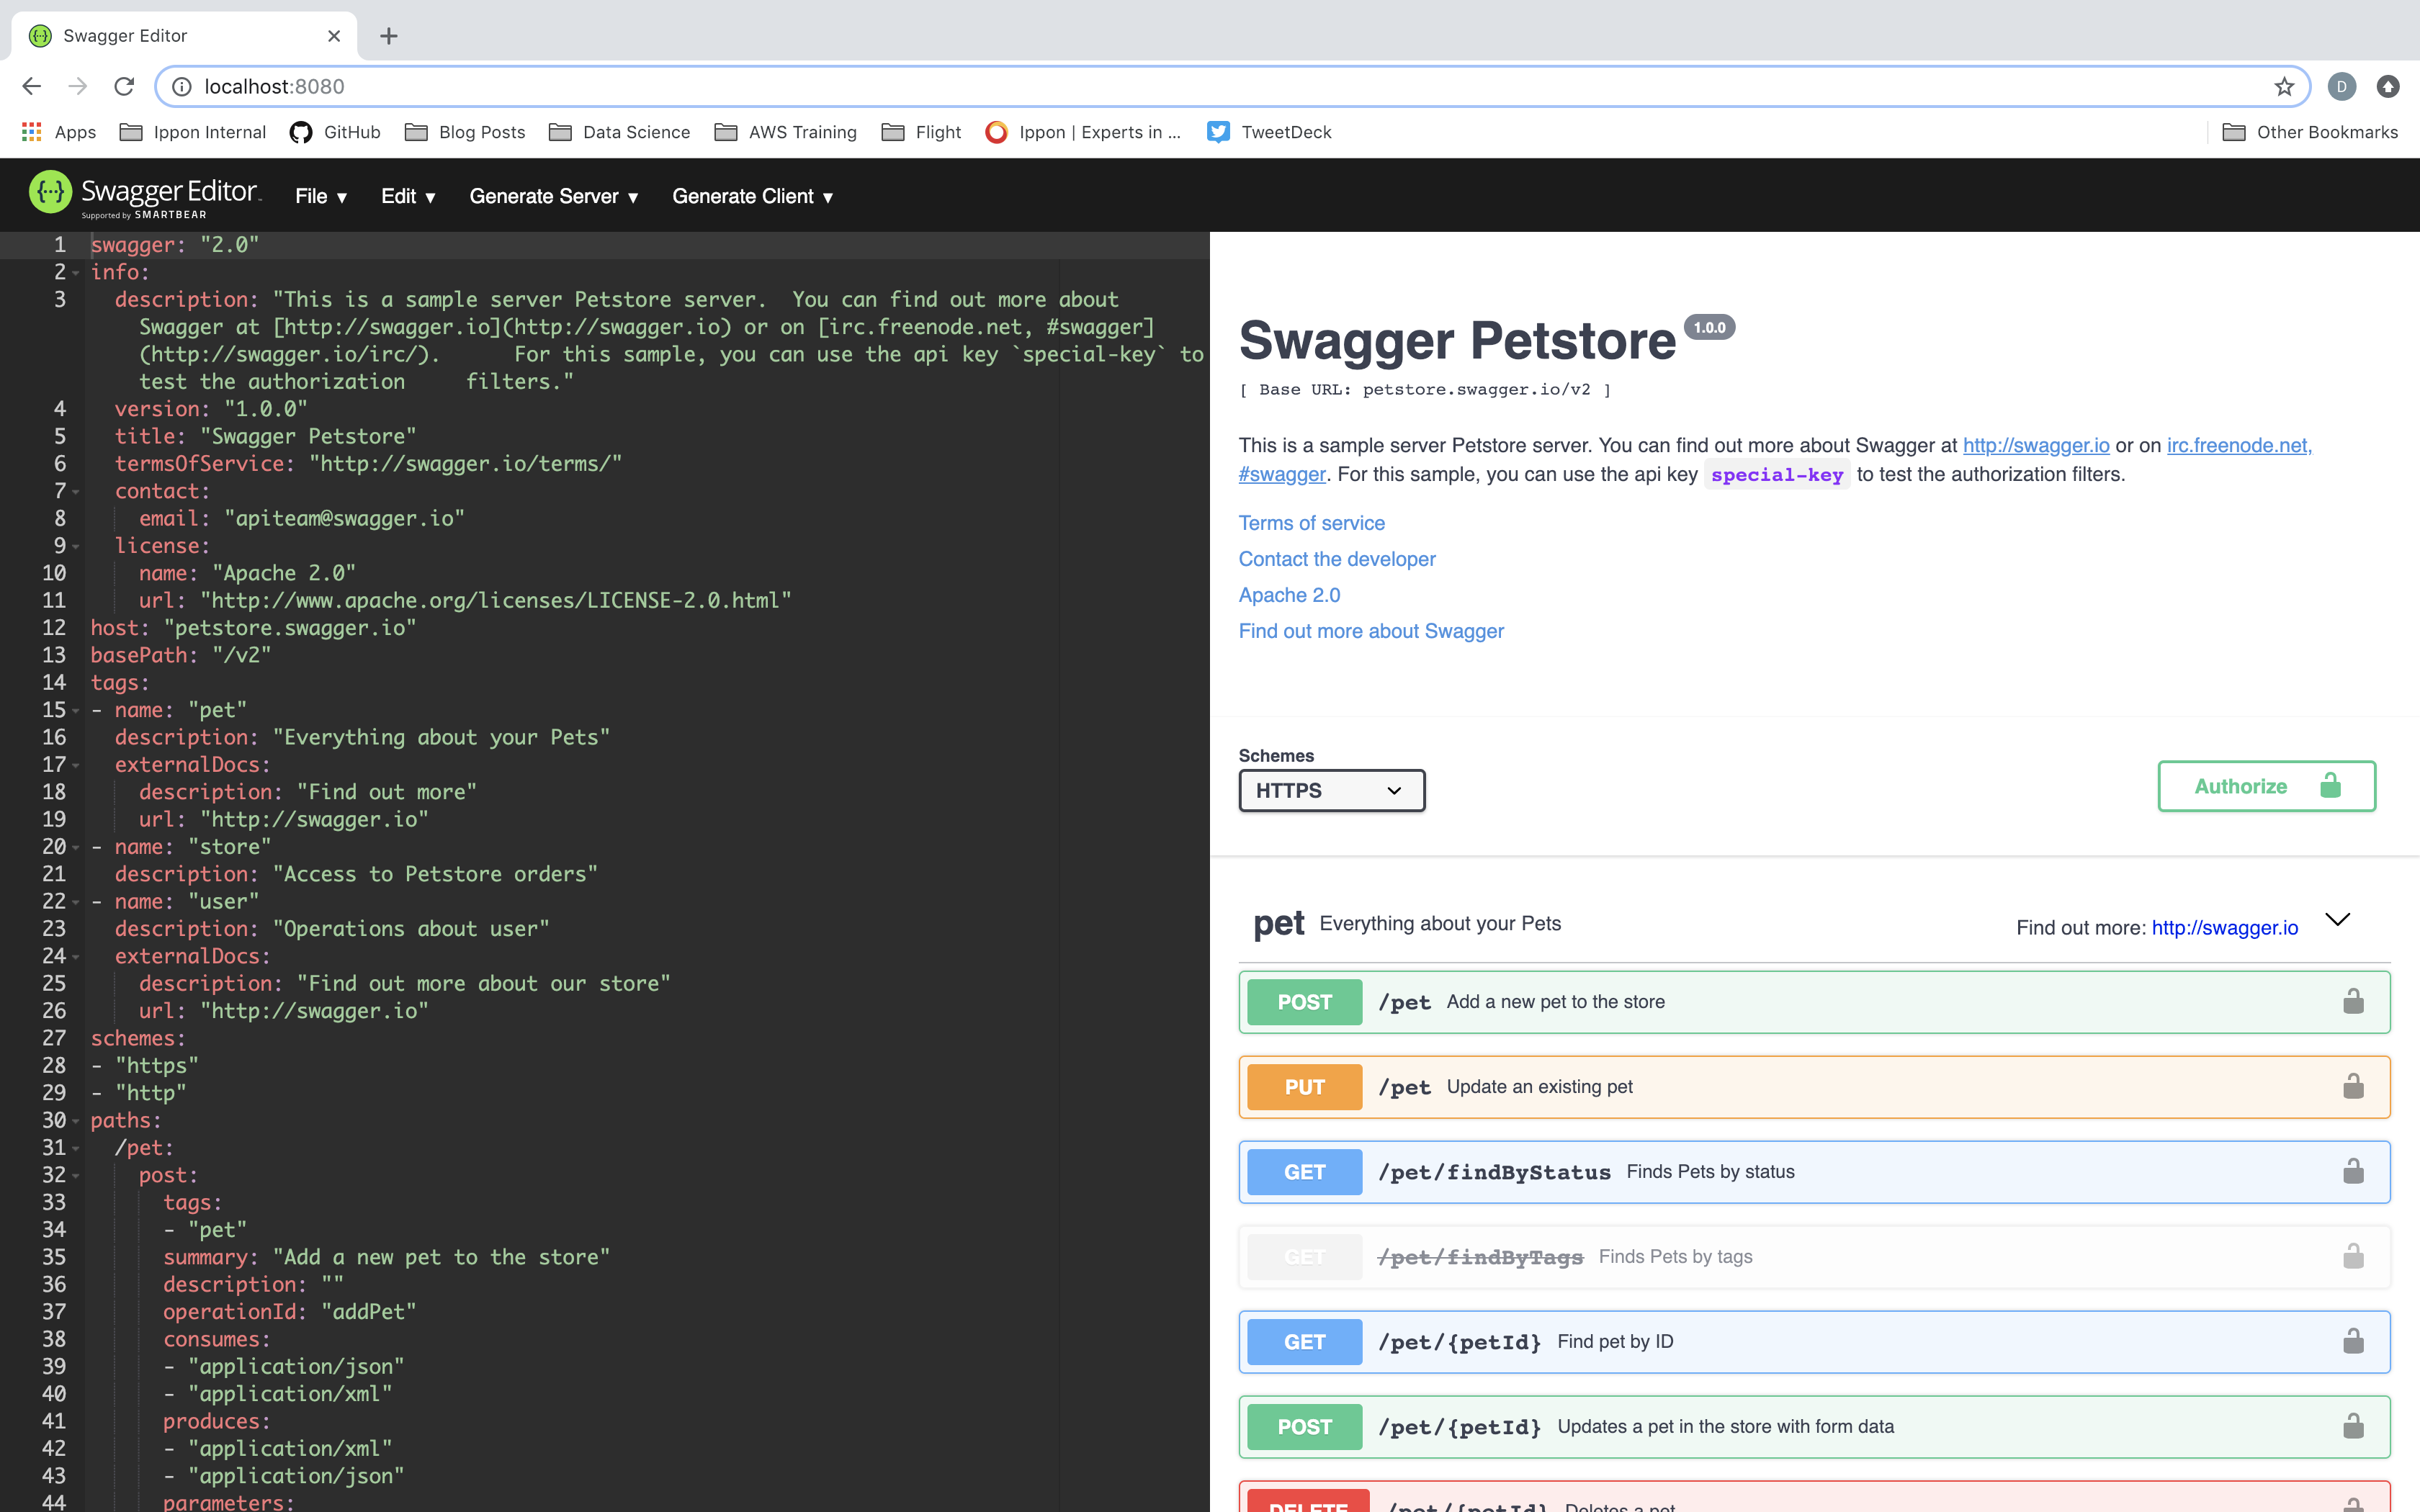This screenshot has height=1512, width=2420.
Task: Click the Swagger Editor logo icon
Action: [50, 192]
